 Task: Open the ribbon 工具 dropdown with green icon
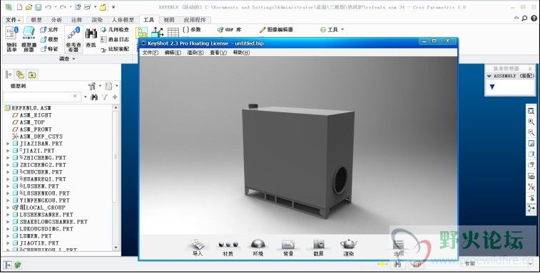(x=332, y=30)
